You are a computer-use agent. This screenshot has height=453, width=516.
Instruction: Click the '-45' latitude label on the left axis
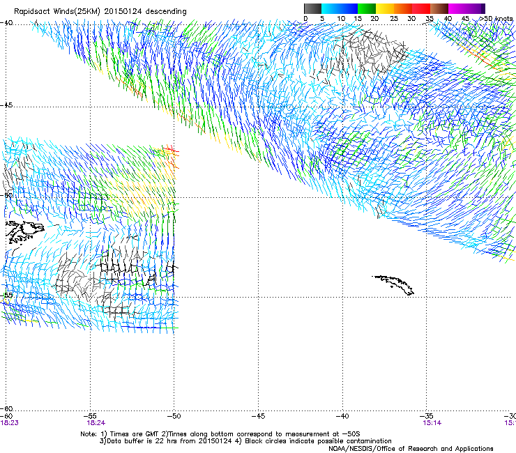(x=6, y=105)
